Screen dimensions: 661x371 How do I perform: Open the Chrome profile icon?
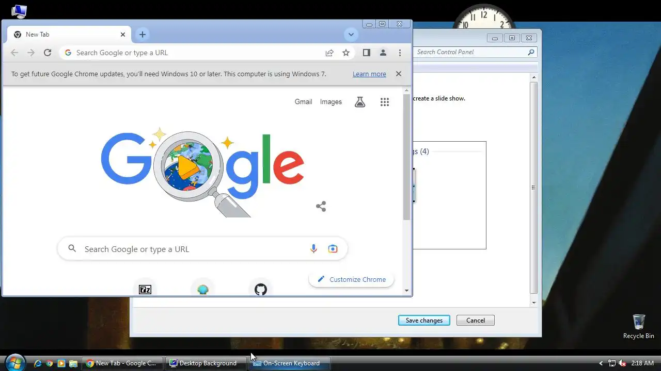[x=383, y=53]
